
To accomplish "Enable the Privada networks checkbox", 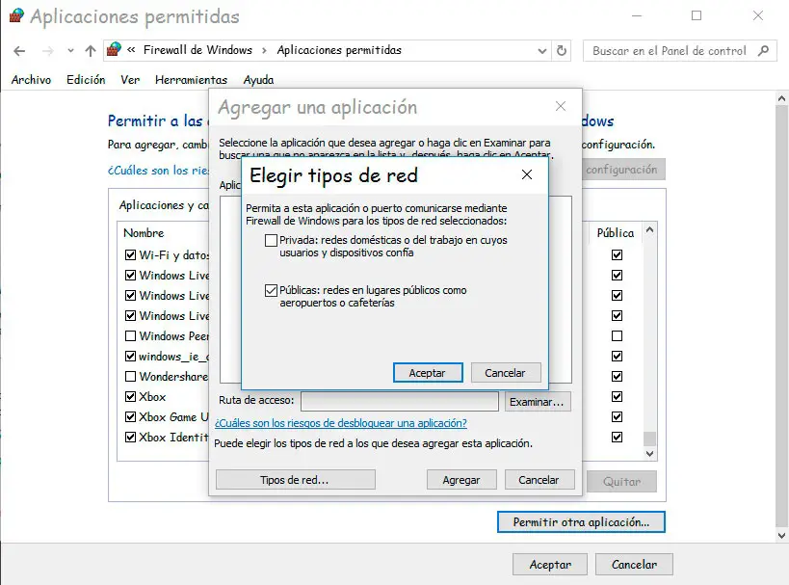I will (x=272, y=240).
